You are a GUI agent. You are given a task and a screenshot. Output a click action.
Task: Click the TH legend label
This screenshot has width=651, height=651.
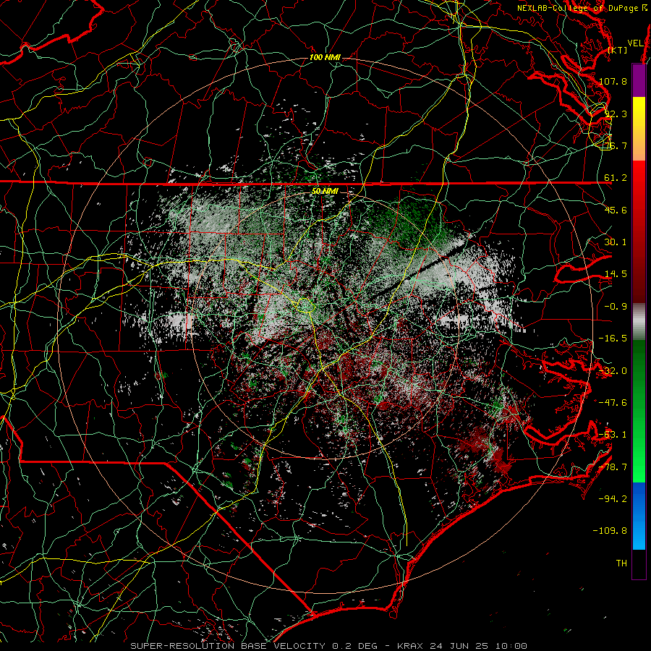[x=621, y=563]
